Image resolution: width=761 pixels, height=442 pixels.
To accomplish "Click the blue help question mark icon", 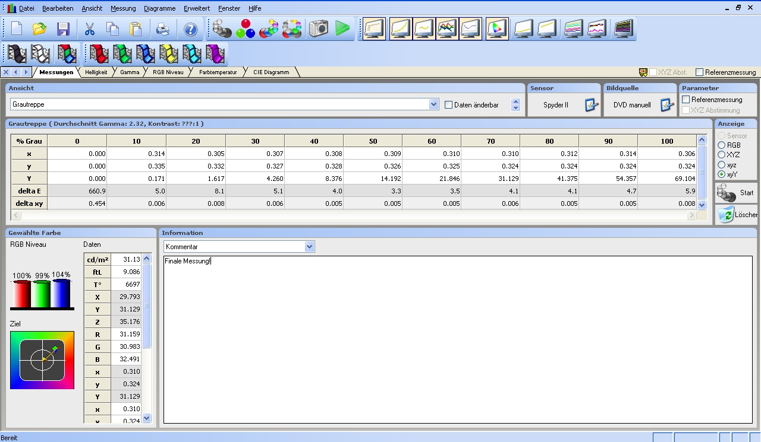I will [x=190, y=29].
